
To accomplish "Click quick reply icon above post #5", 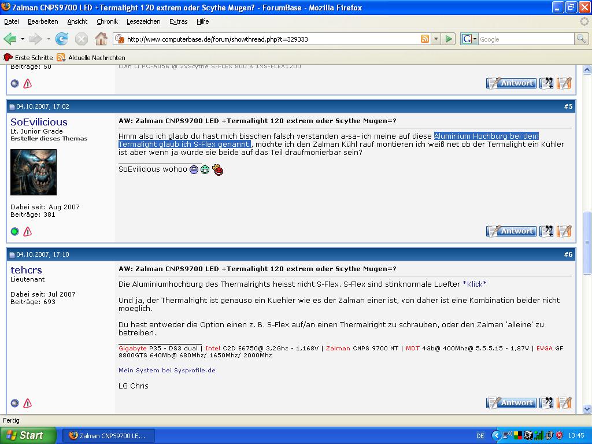I will (x=564, y=83).
